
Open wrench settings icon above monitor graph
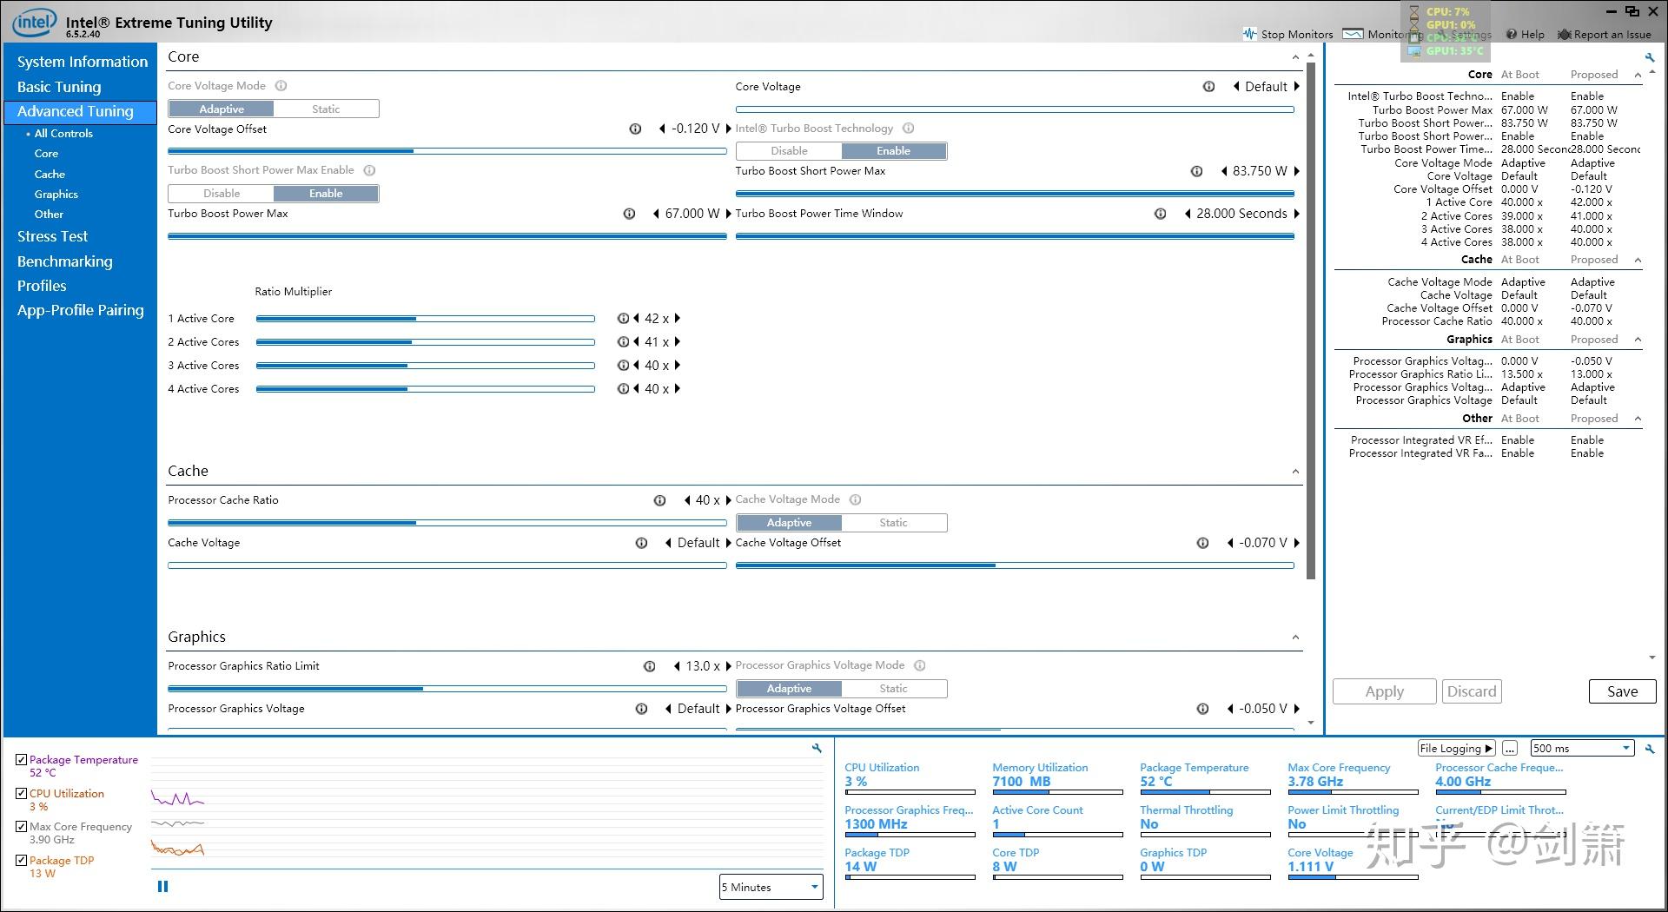817,748
